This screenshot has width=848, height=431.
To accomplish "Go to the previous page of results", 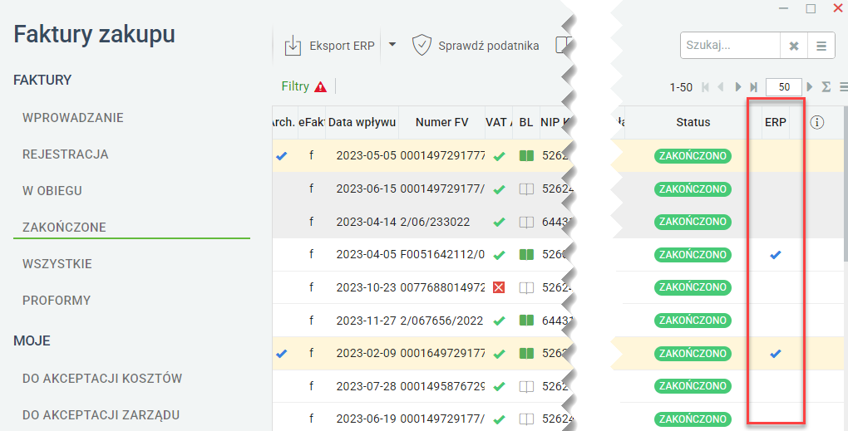I will [x=720, y=87].
